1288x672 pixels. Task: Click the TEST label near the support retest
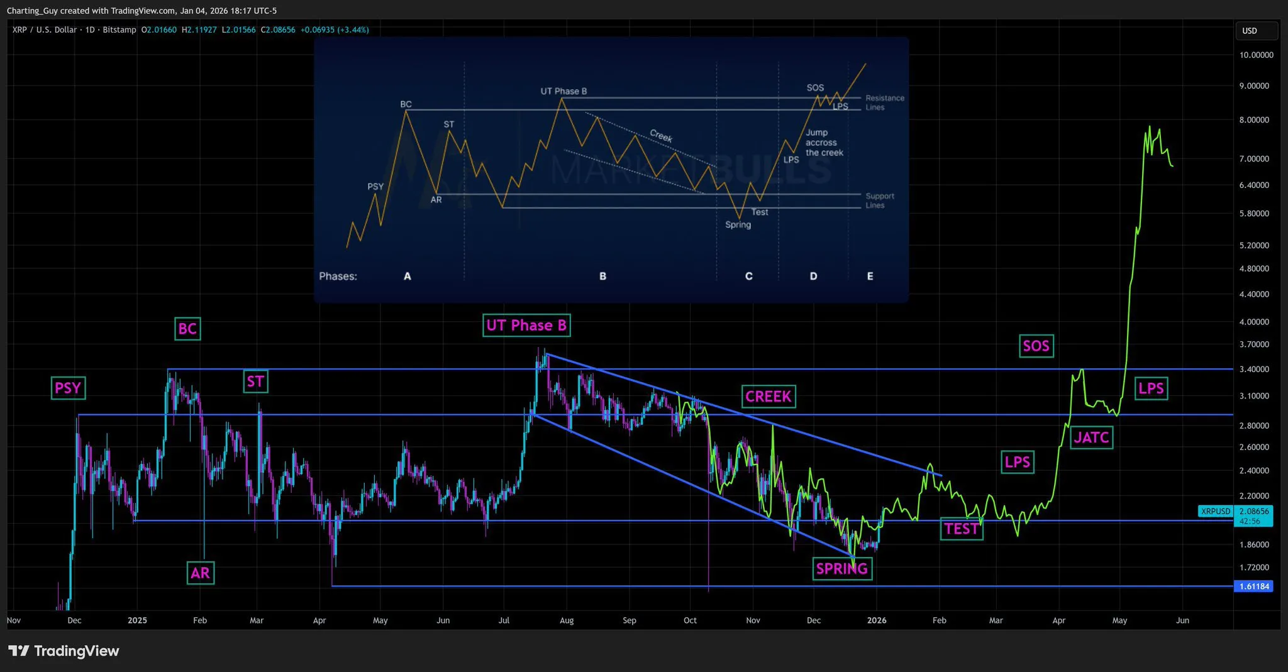(962, 529)
